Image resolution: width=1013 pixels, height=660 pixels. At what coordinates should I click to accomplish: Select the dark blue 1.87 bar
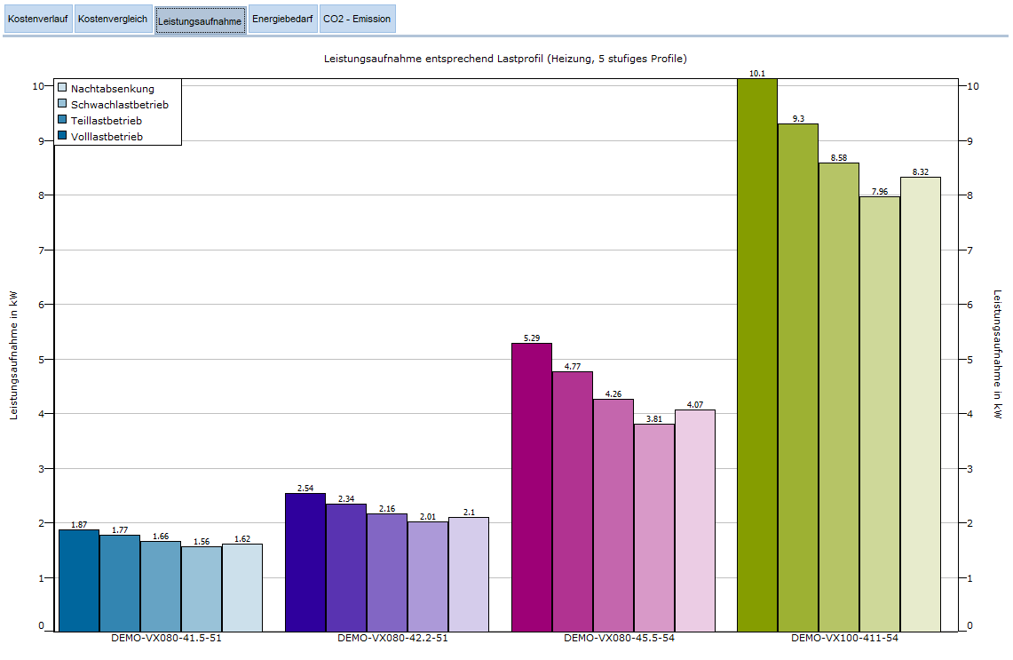(x=79, y=580)
